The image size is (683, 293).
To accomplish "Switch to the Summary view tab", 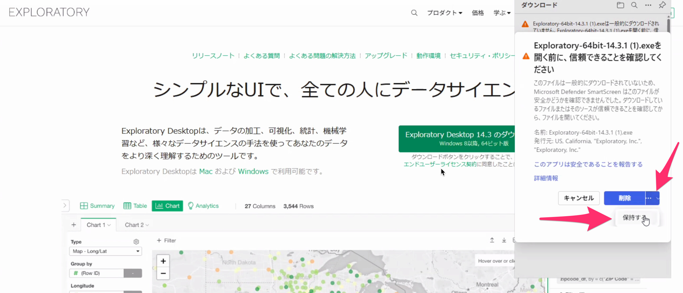I will click(x=97, y=206).
